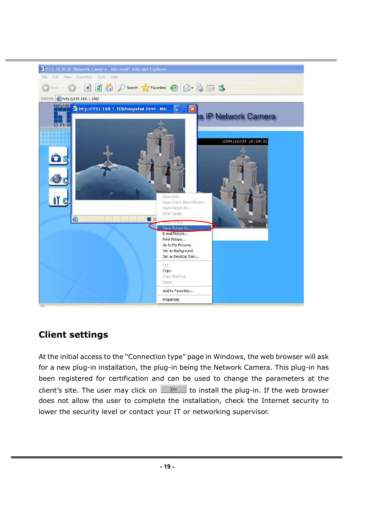Open the Tools menu
The image size is (365, 516).
click(x=101, y=77)
